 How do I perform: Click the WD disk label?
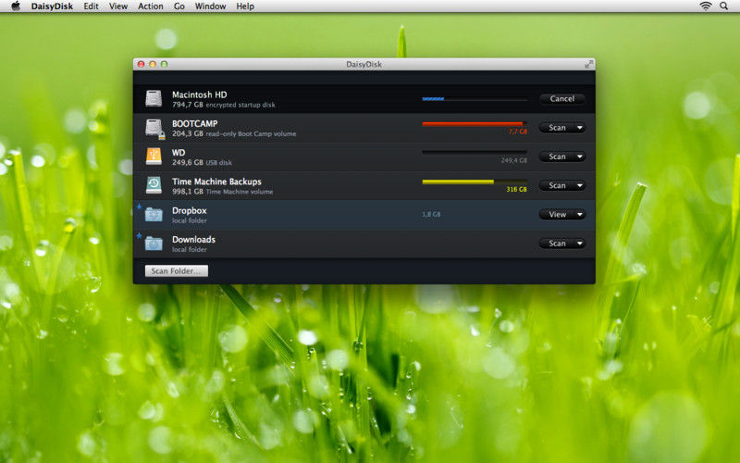[179, 153]
